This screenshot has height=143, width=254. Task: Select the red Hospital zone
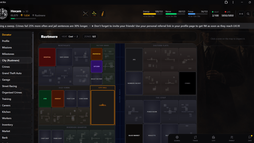coord(47,57)
